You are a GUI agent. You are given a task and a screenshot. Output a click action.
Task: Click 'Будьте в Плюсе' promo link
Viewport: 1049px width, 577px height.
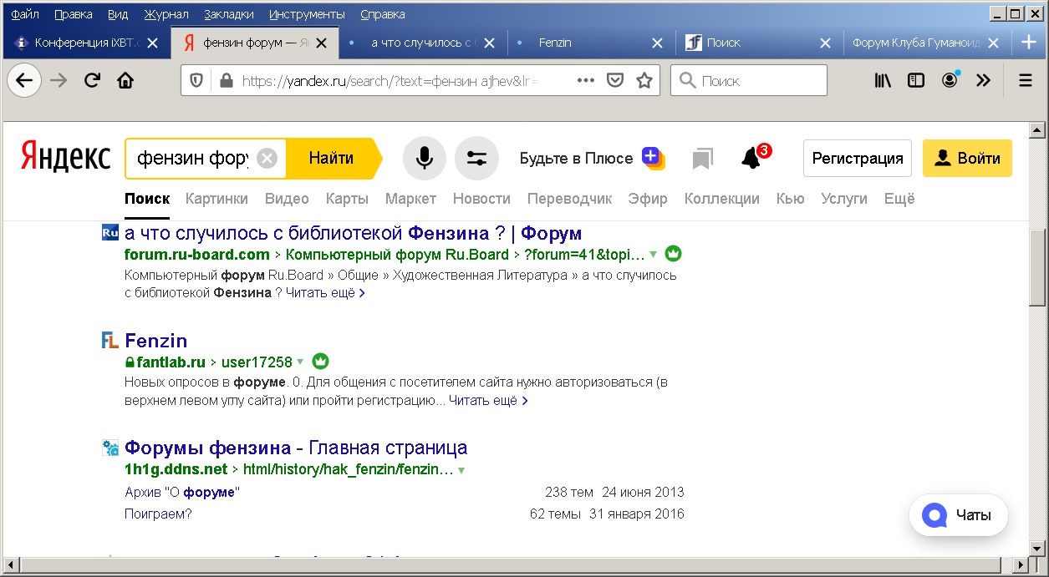[592, 158]
